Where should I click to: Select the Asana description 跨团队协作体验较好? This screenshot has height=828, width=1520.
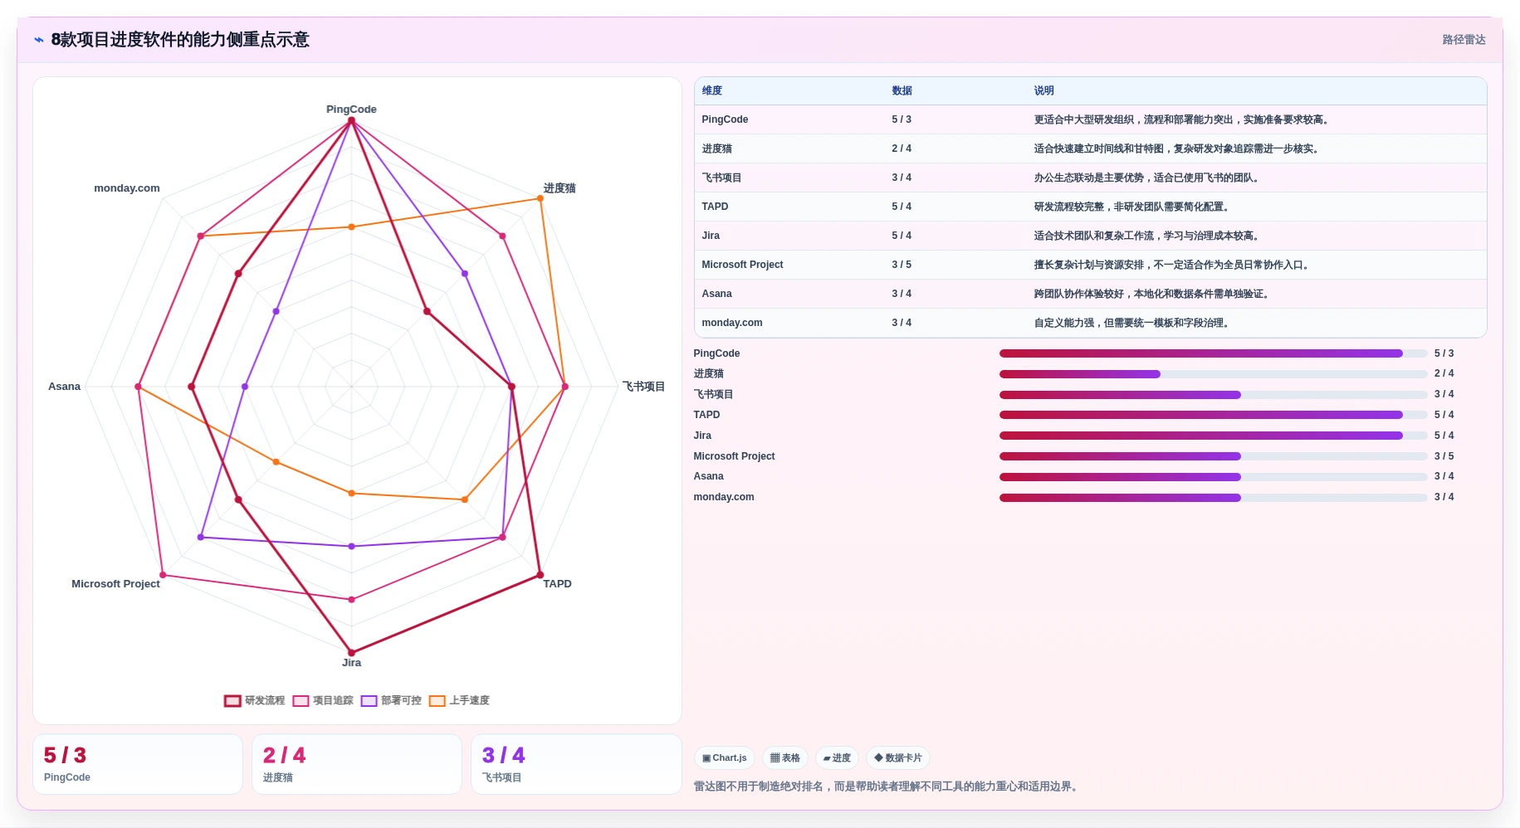tap(1152, 294)
